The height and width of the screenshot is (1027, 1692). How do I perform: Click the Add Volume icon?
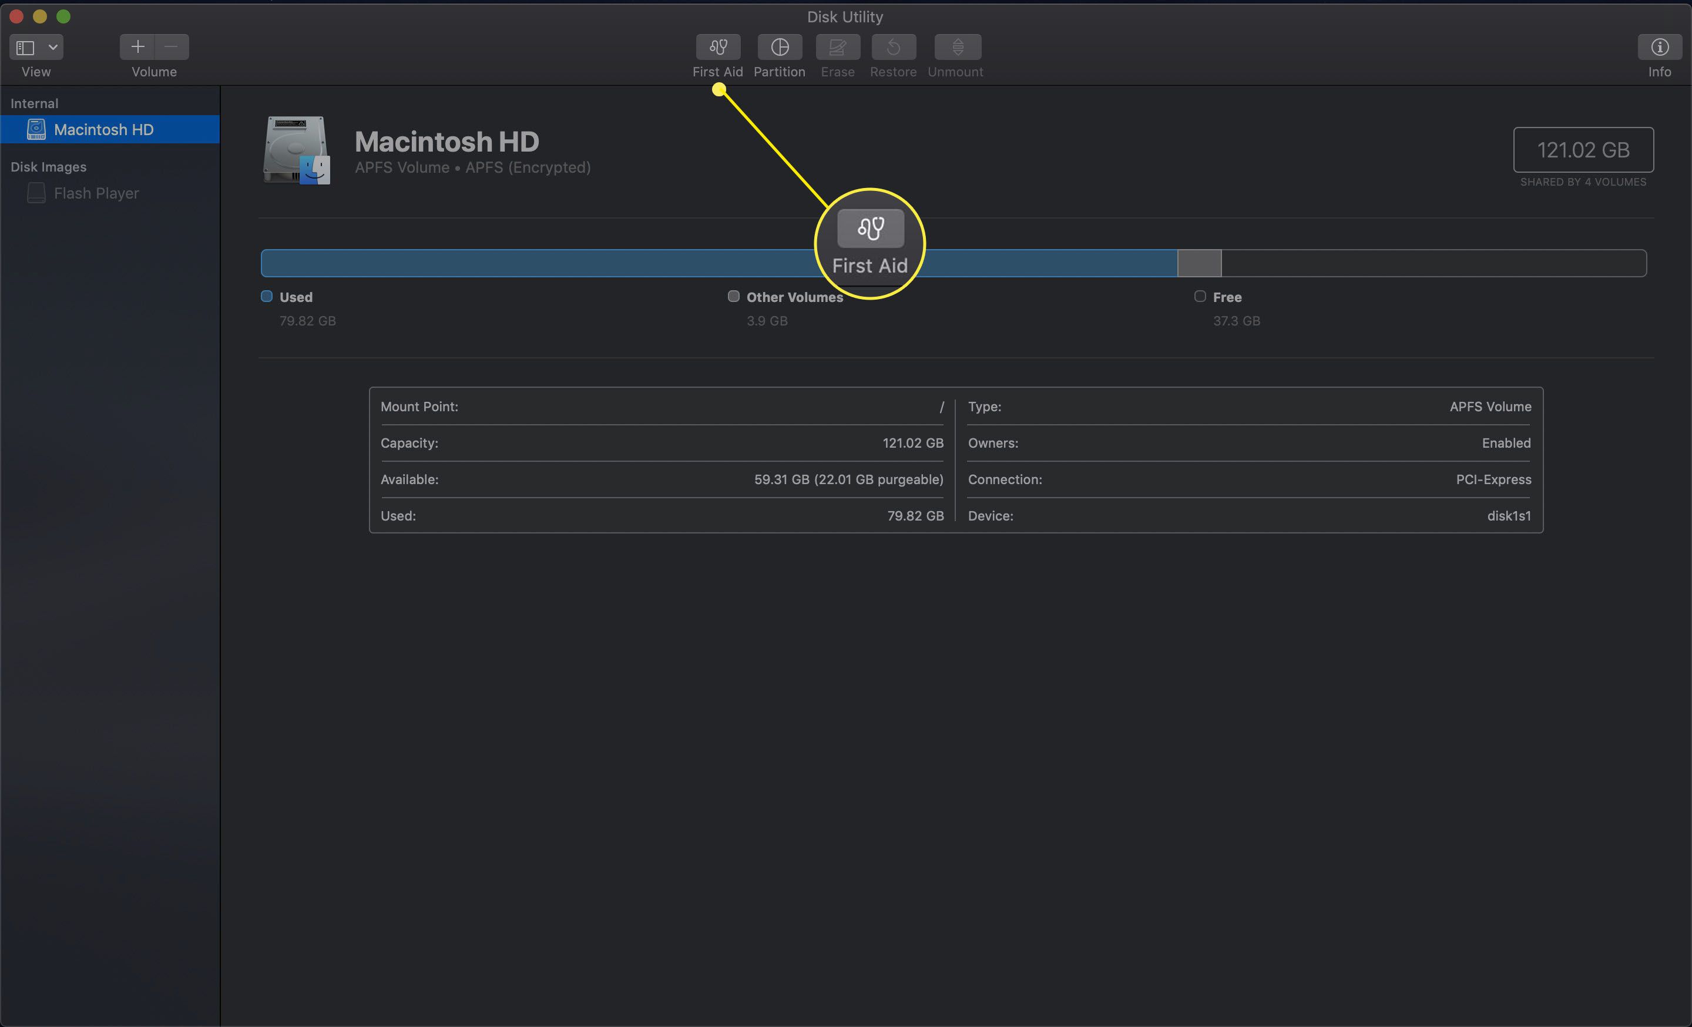[x=136, y=46]
